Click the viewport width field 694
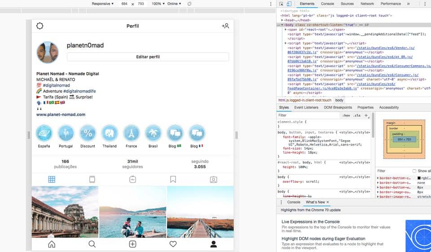Viewport: 431px width, 252px height. (124, 4)
